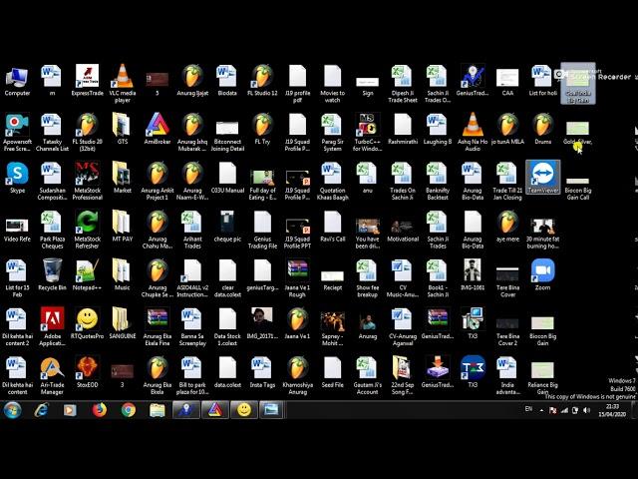
Task: Open the Khamoshiya Anurag FL project
Action: pos(297,375)
